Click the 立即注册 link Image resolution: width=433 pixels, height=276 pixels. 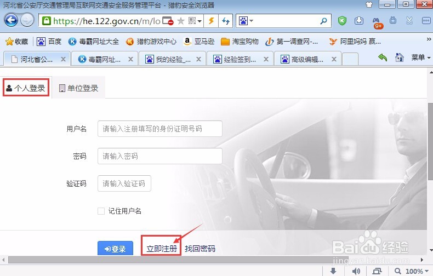click(x=162, y=249)
